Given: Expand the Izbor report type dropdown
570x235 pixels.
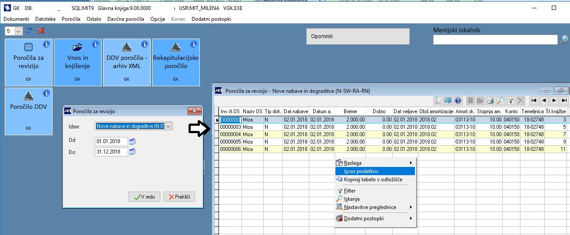Looking at the screenshot, I should tap(169, 126).
